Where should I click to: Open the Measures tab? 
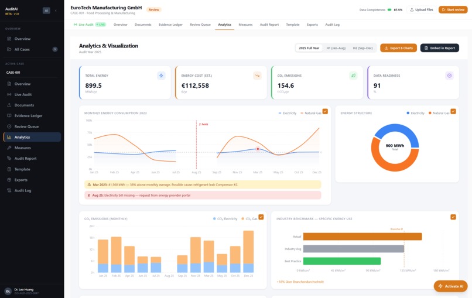pos(245,25)
